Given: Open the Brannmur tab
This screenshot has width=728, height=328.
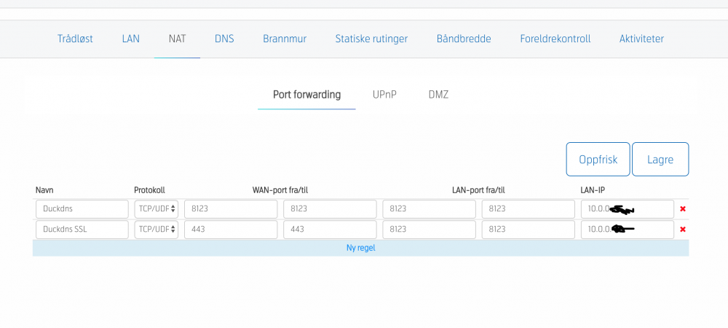Looking at the screenshot, I should (284, 39).
